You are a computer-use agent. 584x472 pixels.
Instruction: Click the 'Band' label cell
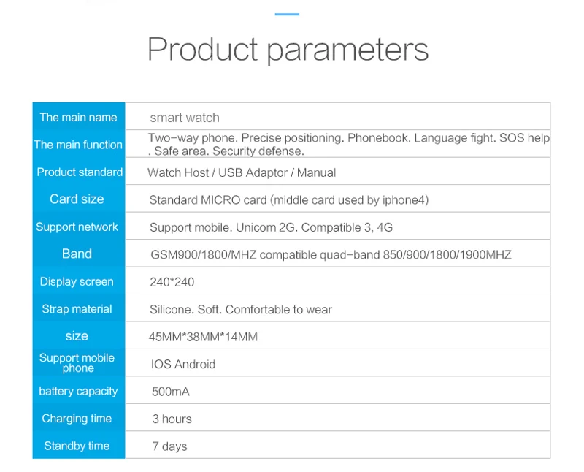tap(79, 254)
